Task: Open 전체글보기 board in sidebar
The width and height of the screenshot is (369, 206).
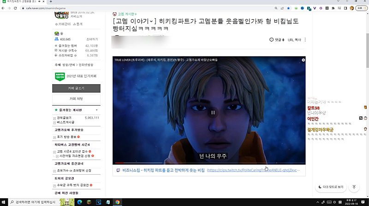Action: [64, 118]
